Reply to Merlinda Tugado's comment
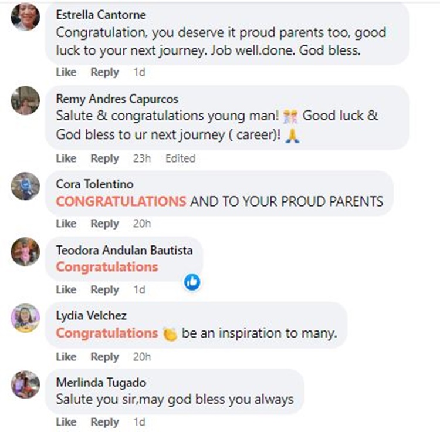The height and width of the screenshot is (432, 440). [104, 421]
